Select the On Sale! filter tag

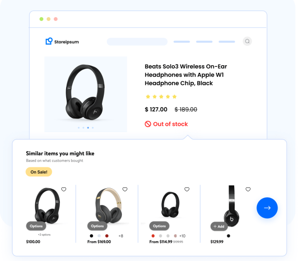pos(39,172)
